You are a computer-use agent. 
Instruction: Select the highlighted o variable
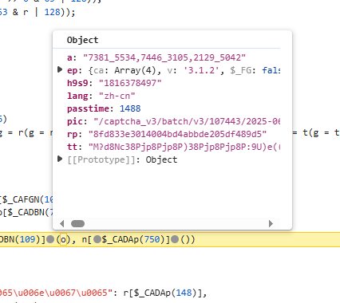63,239
